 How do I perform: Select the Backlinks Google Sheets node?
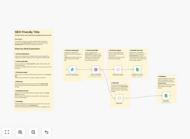click(166, 96)
